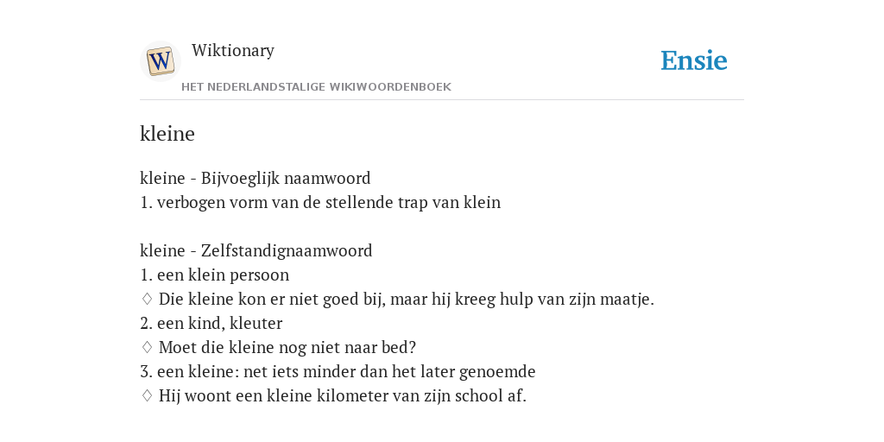
Task: Click the word Zelfstandignaamwoord
Action: point(287,250)
